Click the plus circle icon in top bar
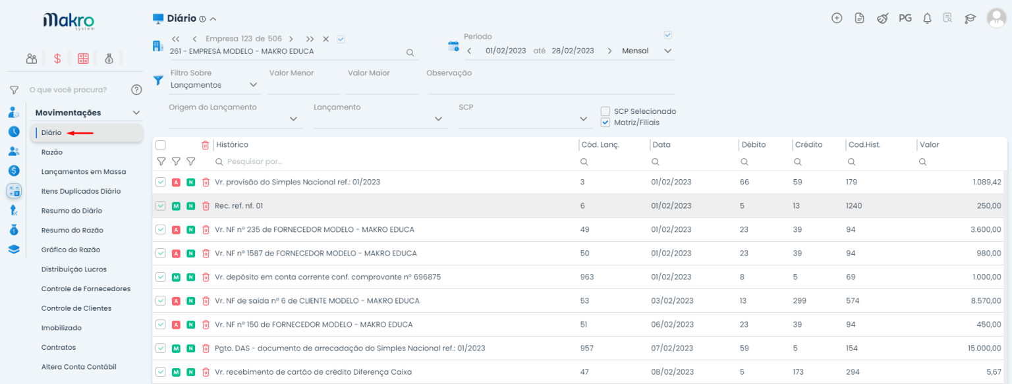 [x=837, y=18]
